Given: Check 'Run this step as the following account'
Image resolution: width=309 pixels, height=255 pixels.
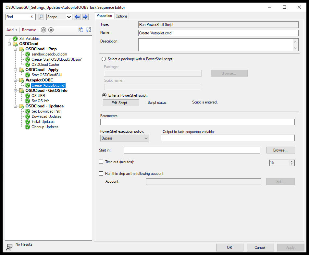Looking at the screenshot, I should coord(101,173).
